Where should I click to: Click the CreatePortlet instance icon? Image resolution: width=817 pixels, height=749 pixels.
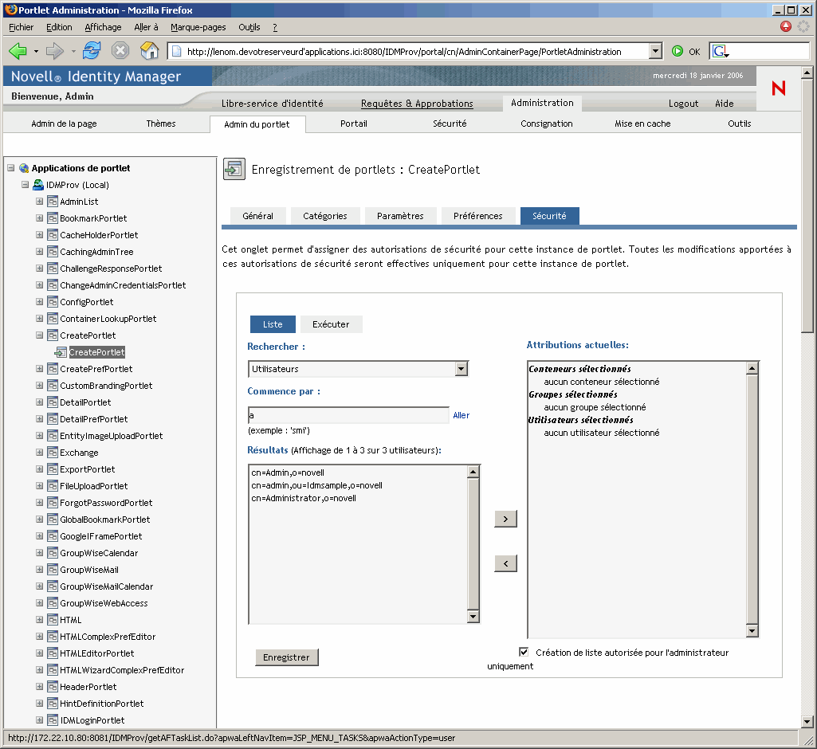(x=61, y=353)
